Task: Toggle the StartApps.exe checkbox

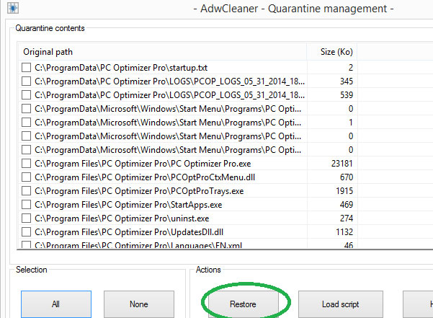Action: coord(27,204)
